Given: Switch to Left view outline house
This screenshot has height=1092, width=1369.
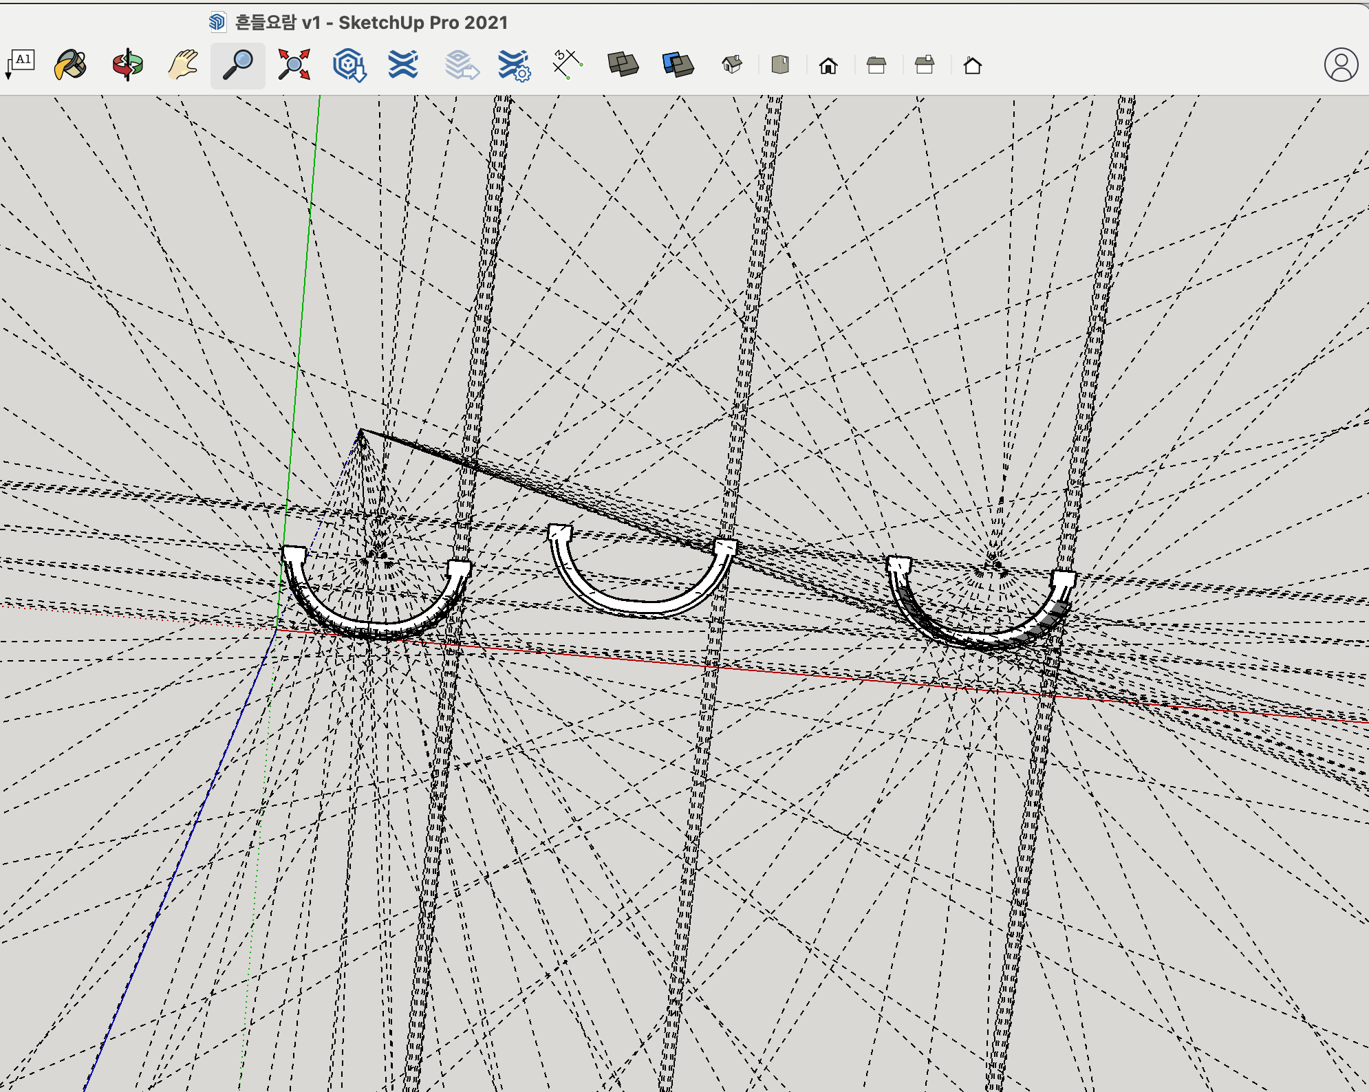Looking at the screenshot, I should [x=973, y=66].
